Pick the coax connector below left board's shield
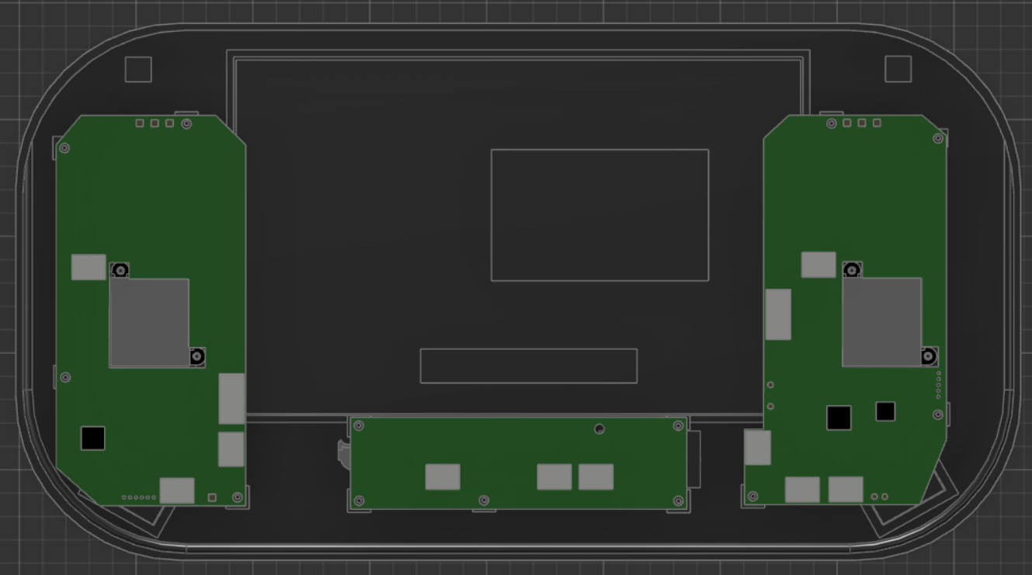This screenshot has width=1032, height=575. coord(197,357)
